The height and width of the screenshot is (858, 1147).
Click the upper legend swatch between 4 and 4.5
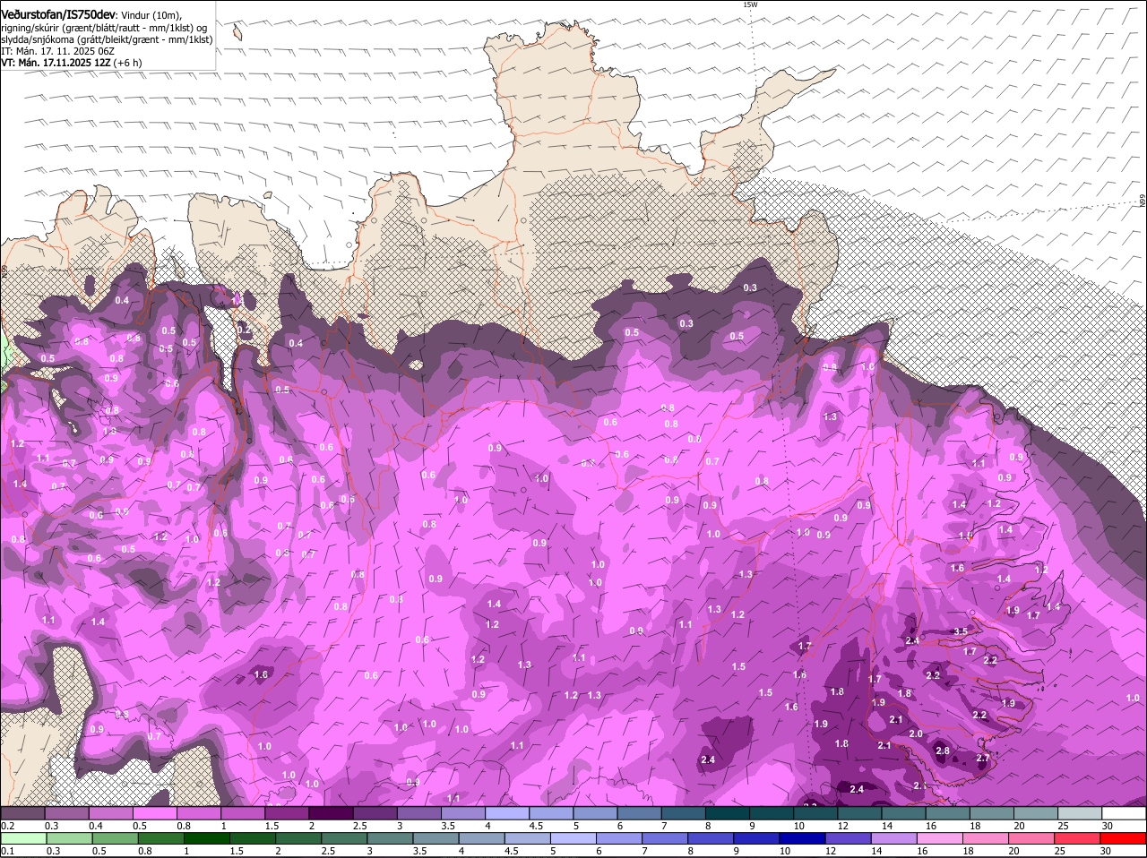pyautogui.click(x=507, y=813)
